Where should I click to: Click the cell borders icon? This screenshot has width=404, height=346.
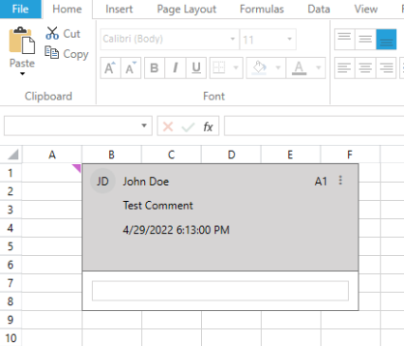click(x=219, y=67)
